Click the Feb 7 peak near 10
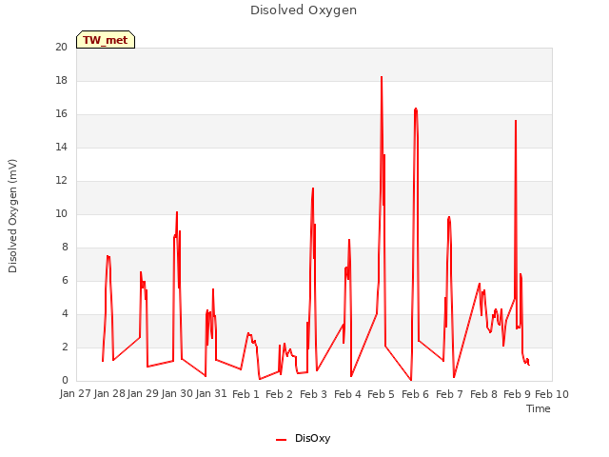 click(449, 217)
